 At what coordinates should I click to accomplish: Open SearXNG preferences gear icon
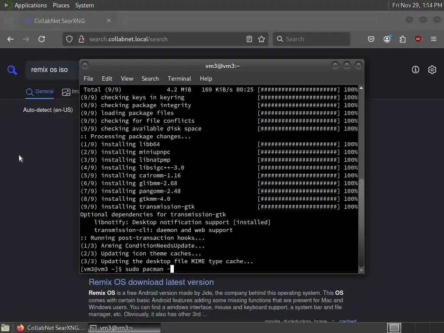coord(432,70)
